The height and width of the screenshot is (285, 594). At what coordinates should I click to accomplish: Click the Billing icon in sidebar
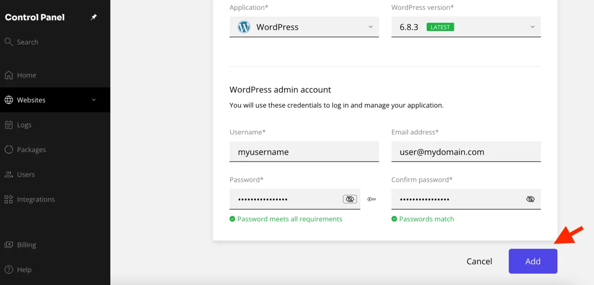click(8, 244)
